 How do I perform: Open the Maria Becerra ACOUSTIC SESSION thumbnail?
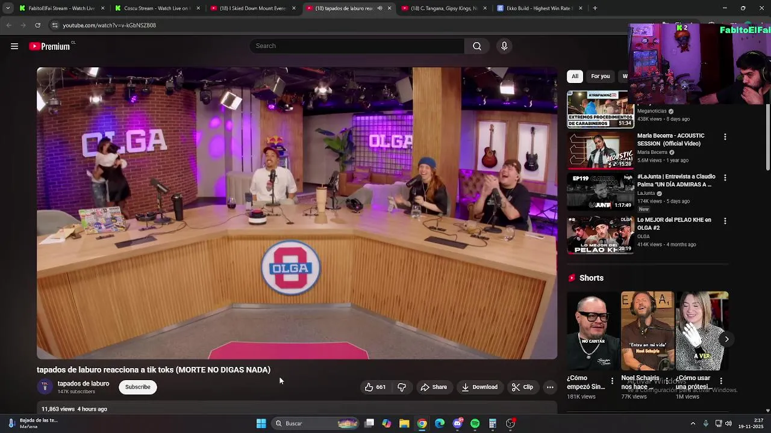pos(601,151)
